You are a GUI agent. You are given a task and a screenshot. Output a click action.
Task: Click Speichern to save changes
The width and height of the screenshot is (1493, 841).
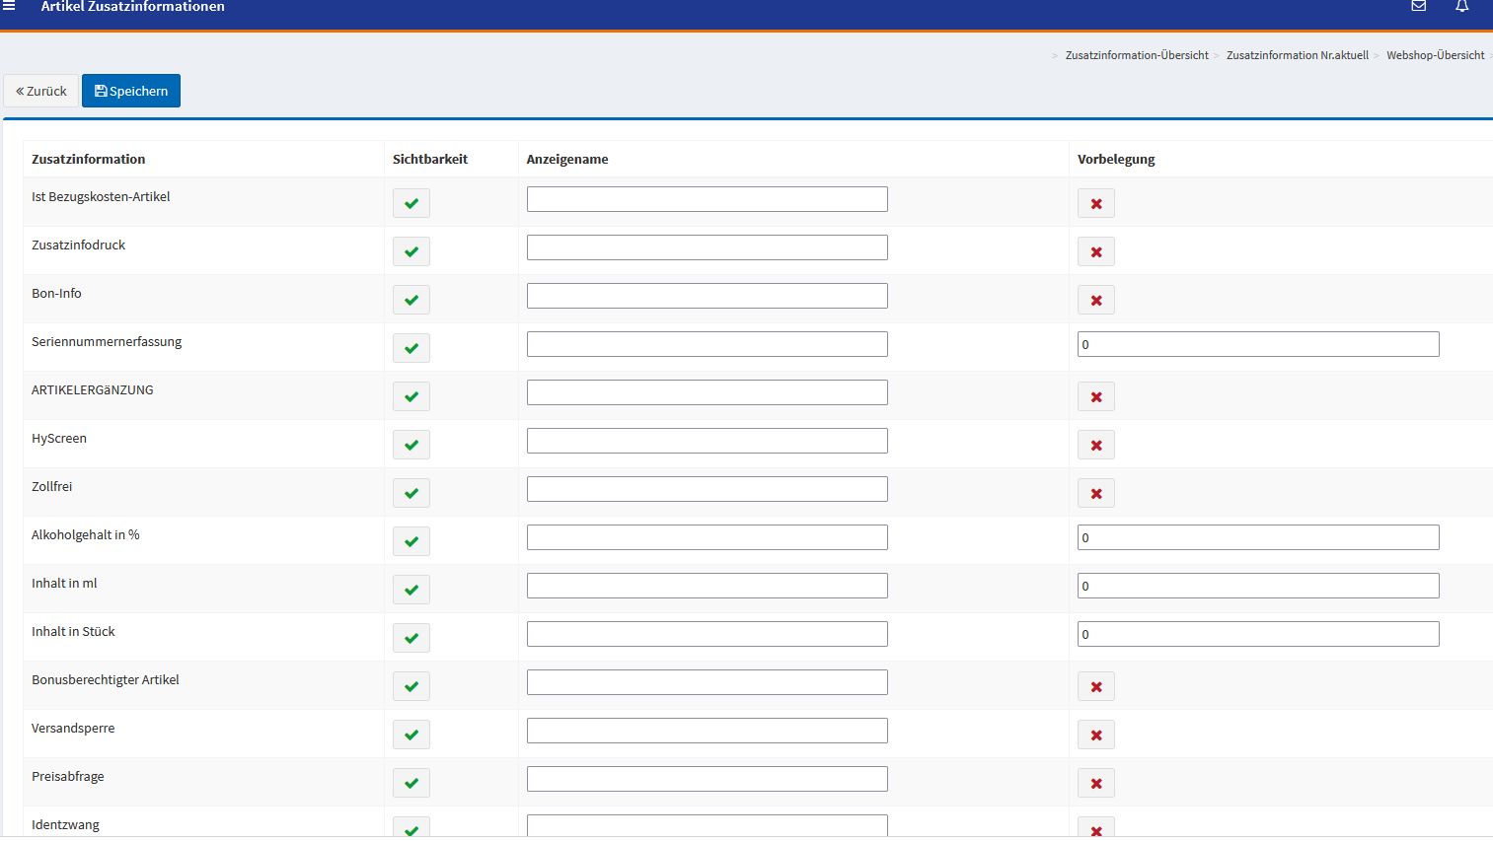tap(131, 91)
